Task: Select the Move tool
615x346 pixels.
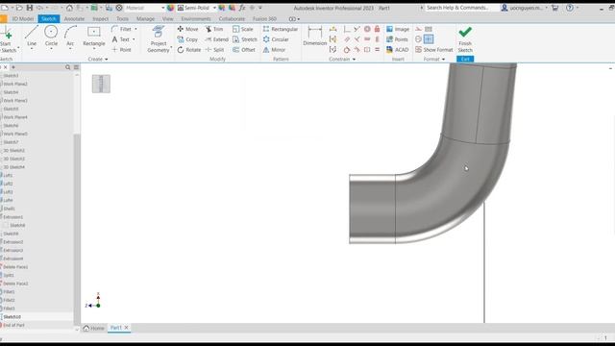Action: (187, 29)
